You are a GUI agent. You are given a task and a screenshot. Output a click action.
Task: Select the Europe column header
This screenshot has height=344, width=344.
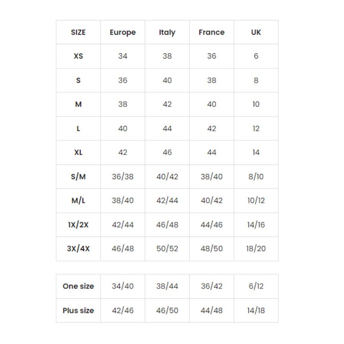tap(123, 32)
